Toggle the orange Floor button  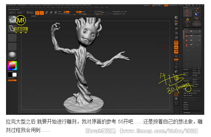click(176, 47)
